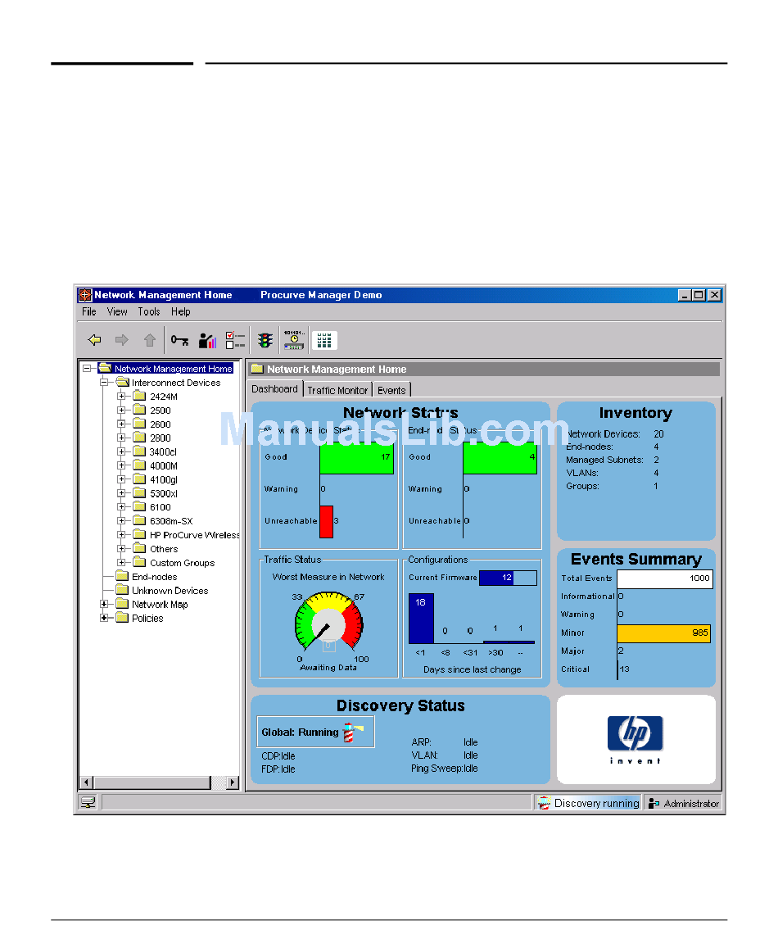Click the green End-node Good bar showing 4
Viewport: 778px width, 948px height.
[500, 458]
